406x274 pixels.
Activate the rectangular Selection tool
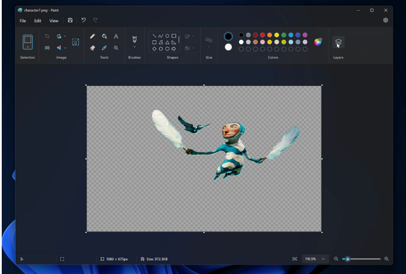pos(28,40)
